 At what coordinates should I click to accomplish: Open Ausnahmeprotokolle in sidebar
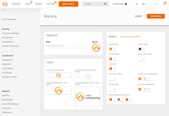tap(11, 46)
